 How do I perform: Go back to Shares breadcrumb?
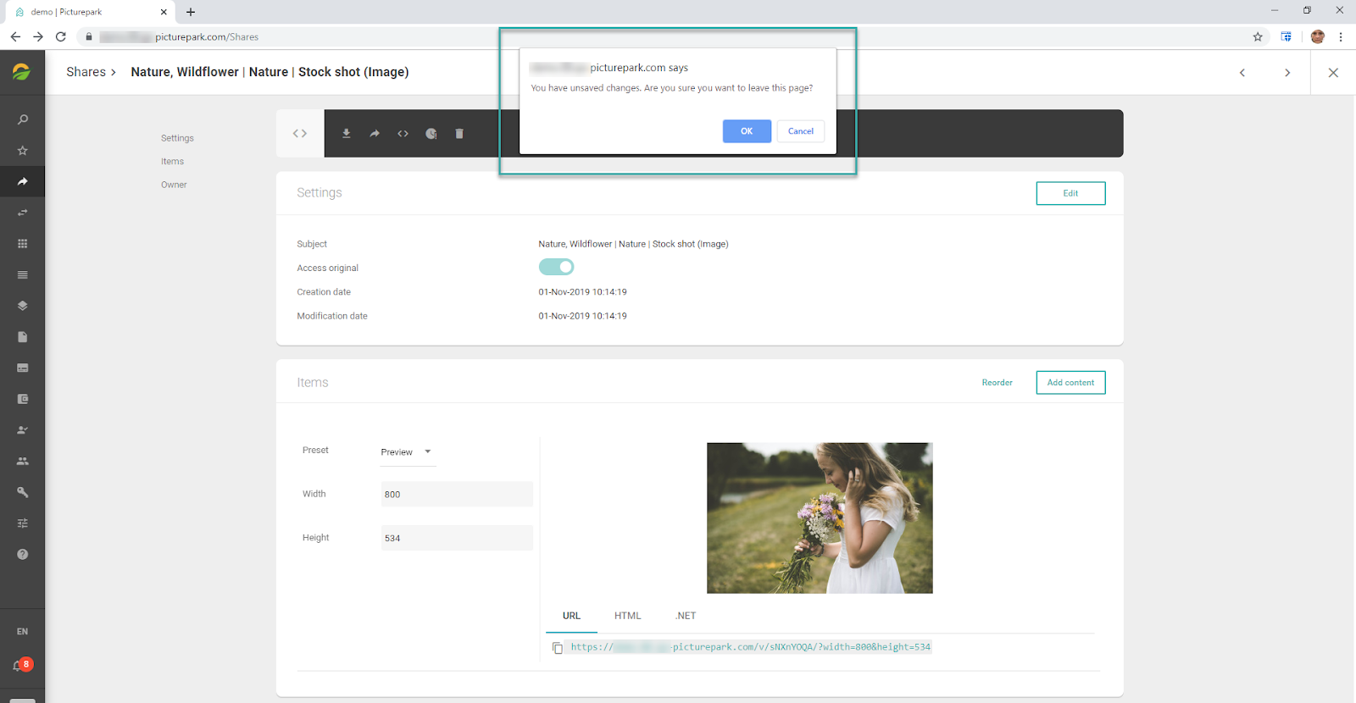86,72
